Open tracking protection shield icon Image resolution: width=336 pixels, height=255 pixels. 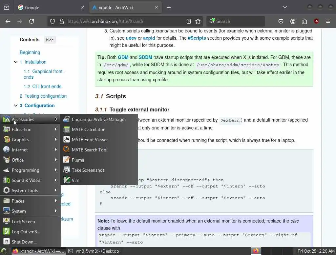(52, 21)
